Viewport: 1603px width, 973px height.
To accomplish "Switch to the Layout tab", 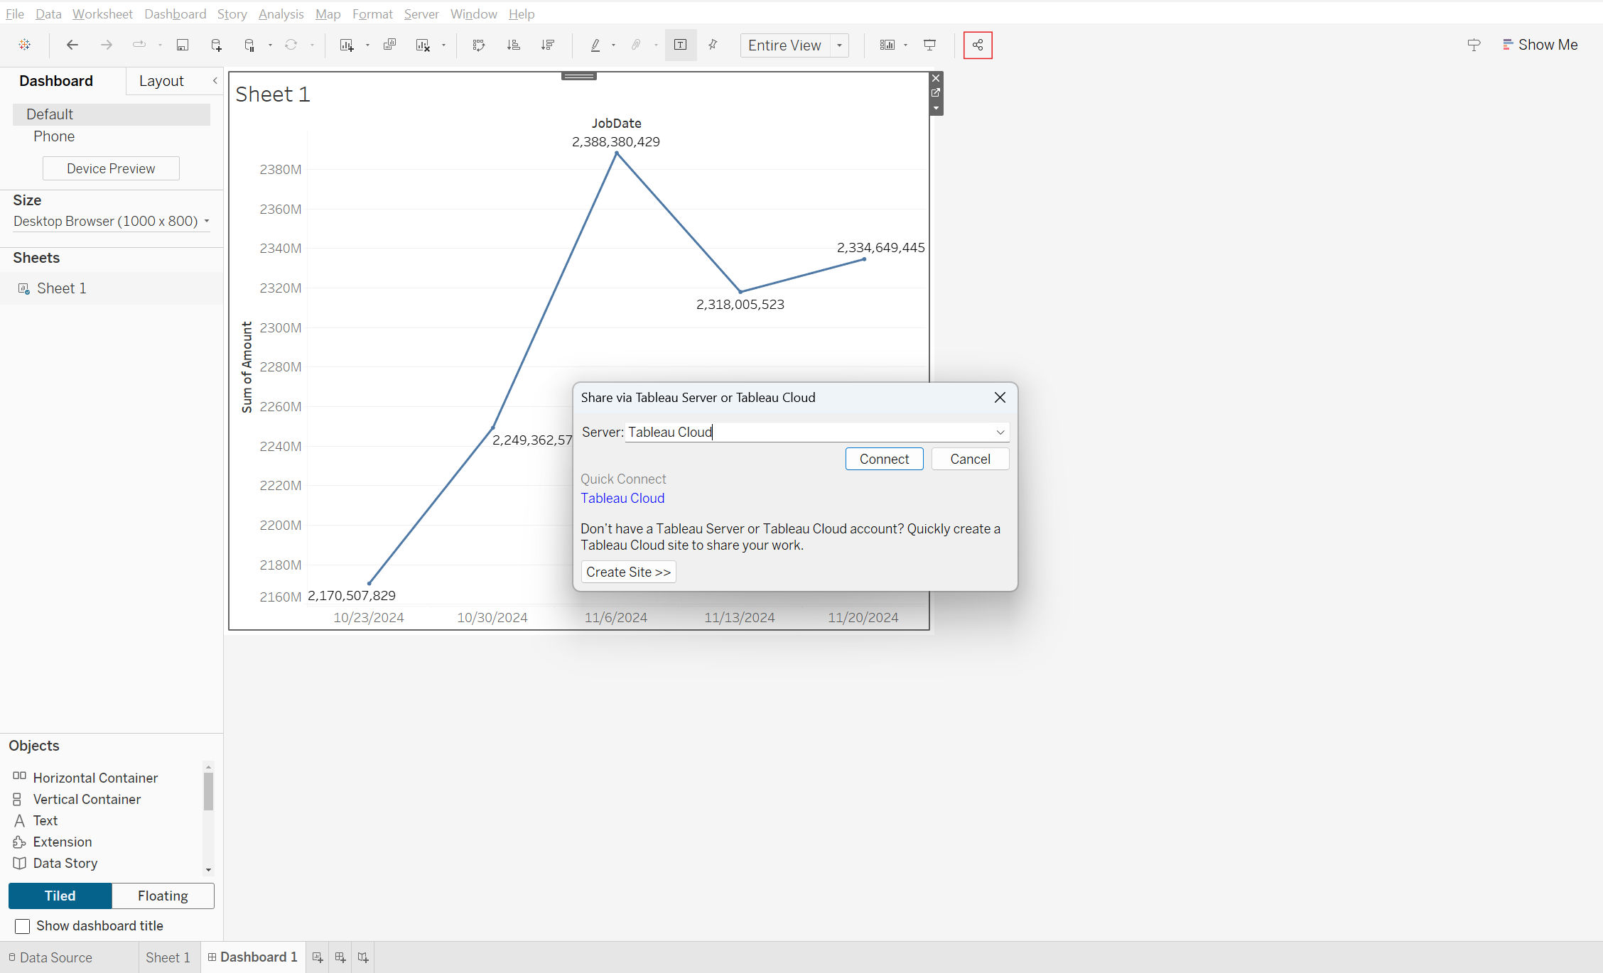I will pyautogui.click(x=161, y=80).
